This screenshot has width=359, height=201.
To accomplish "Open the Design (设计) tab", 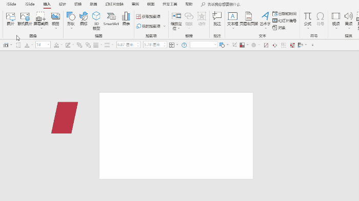I will click(x=62, y=4).
